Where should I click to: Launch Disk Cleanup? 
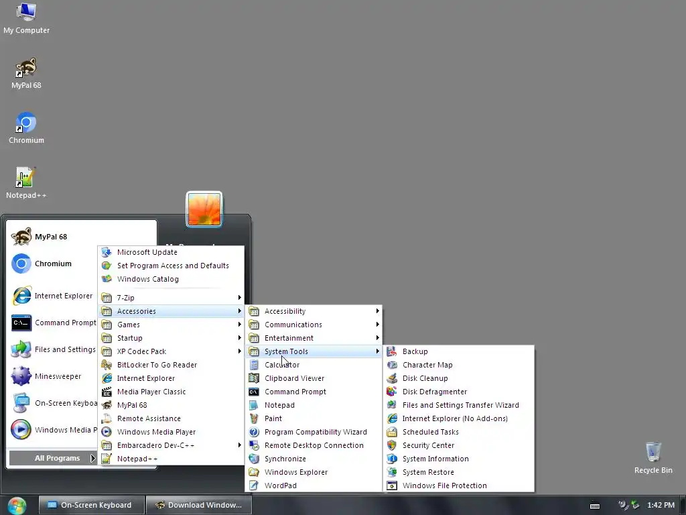[459, 378]
